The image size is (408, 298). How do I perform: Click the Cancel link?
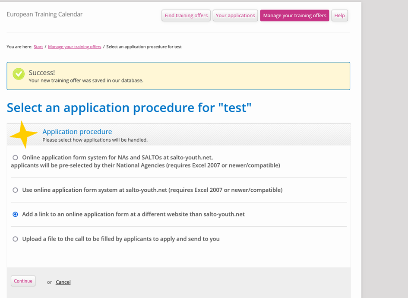[63, 282]
